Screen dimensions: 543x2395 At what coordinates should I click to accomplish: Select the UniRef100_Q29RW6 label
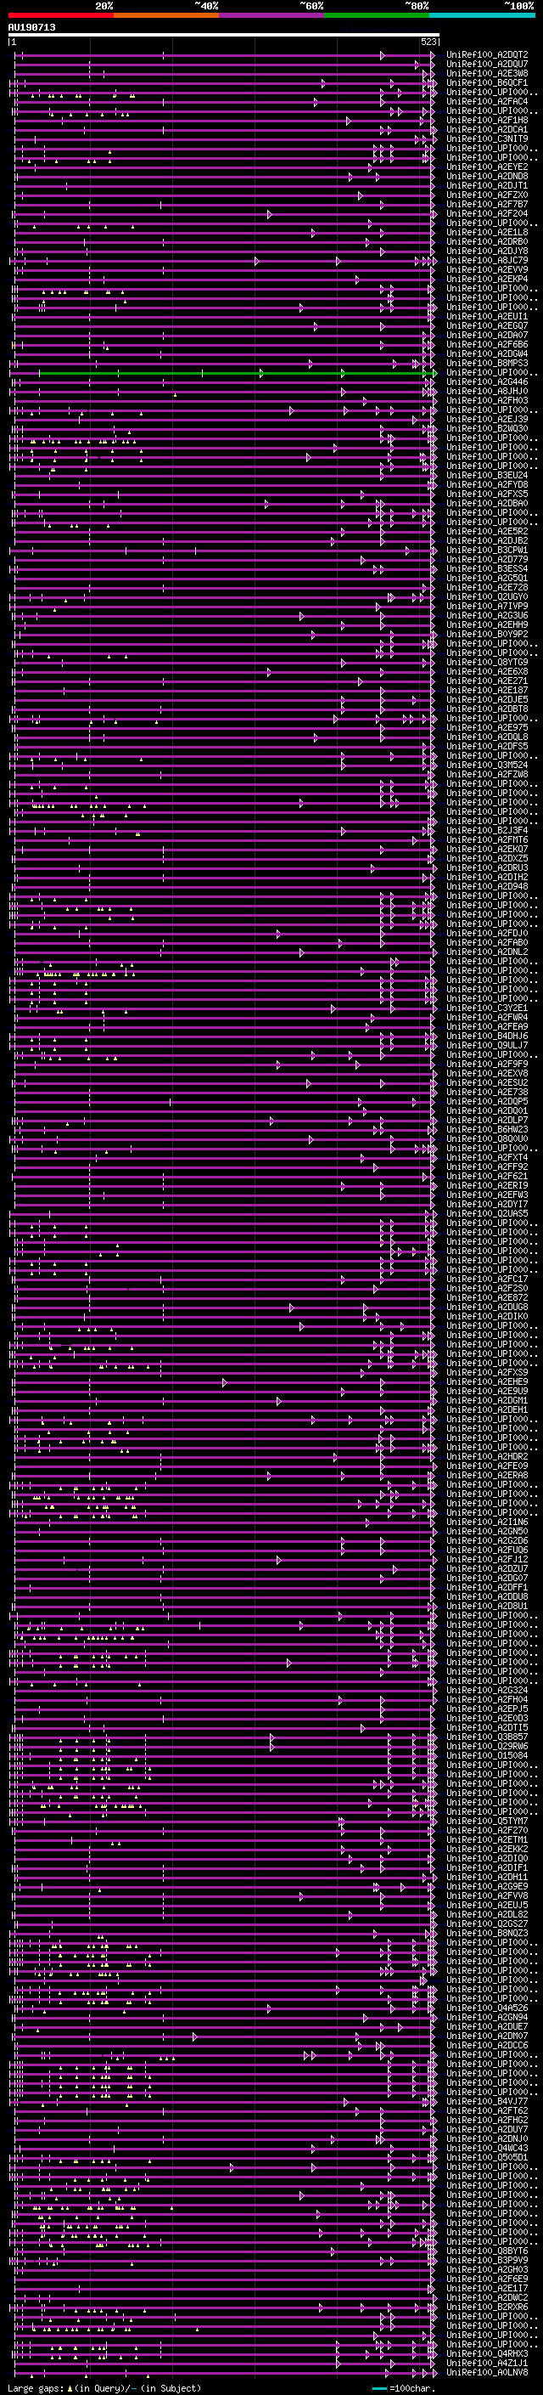[486, 1746]
